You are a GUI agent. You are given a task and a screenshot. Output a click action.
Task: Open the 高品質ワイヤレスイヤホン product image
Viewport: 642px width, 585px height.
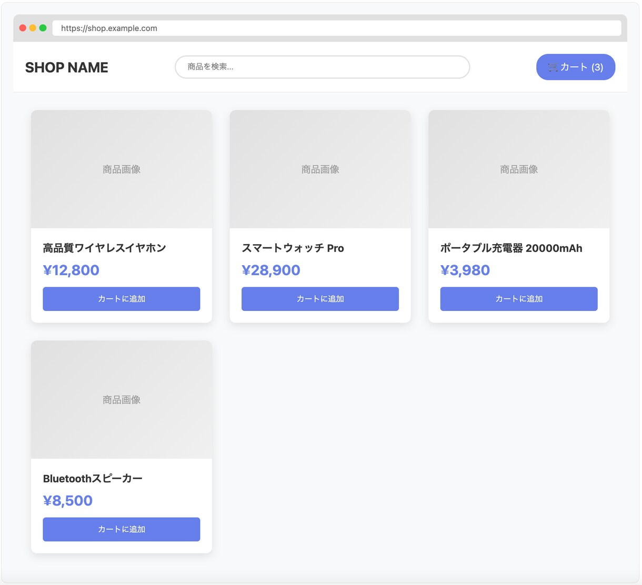tap(122, 169)
